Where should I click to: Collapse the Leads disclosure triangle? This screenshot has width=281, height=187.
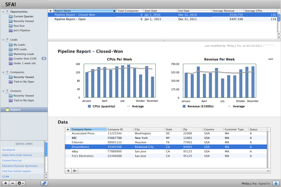[x=3, y=40]
